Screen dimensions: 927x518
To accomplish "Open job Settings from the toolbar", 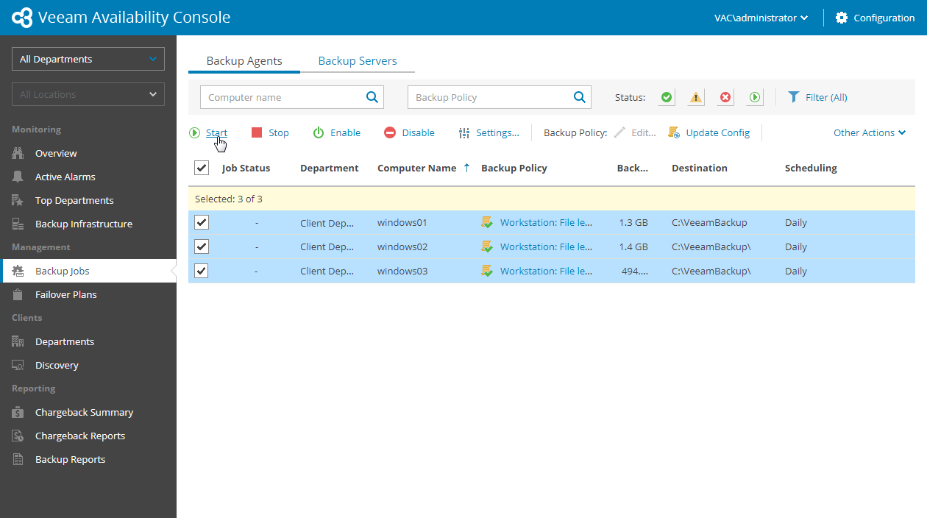I will (489, 133).
